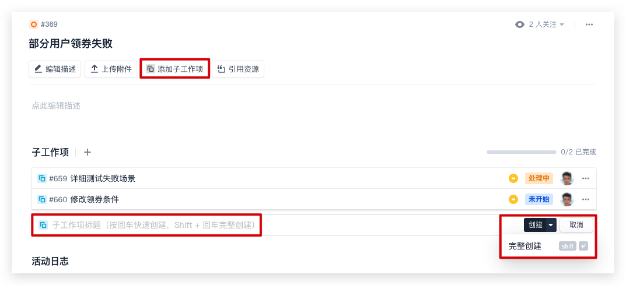The height and width of the screenshot is (285, 626).
Task: Click the 添加子工作项 toolbar button
Action: pyautogui.click(x=174, y=69)
